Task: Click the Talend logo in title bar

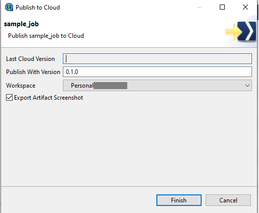Action: [x=9, y=8]
